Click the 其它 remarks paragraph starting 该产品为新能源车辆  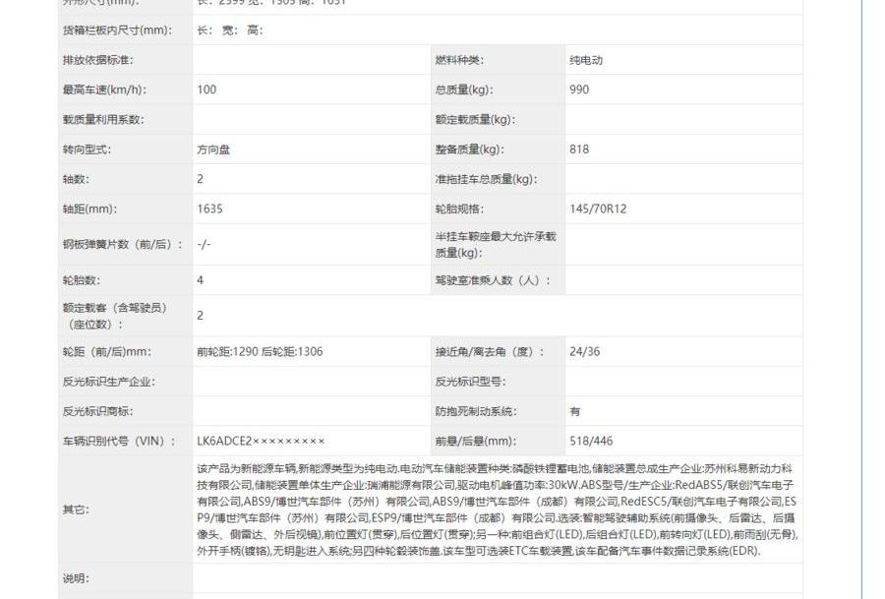pyautogui.click(x=497, y=509)
